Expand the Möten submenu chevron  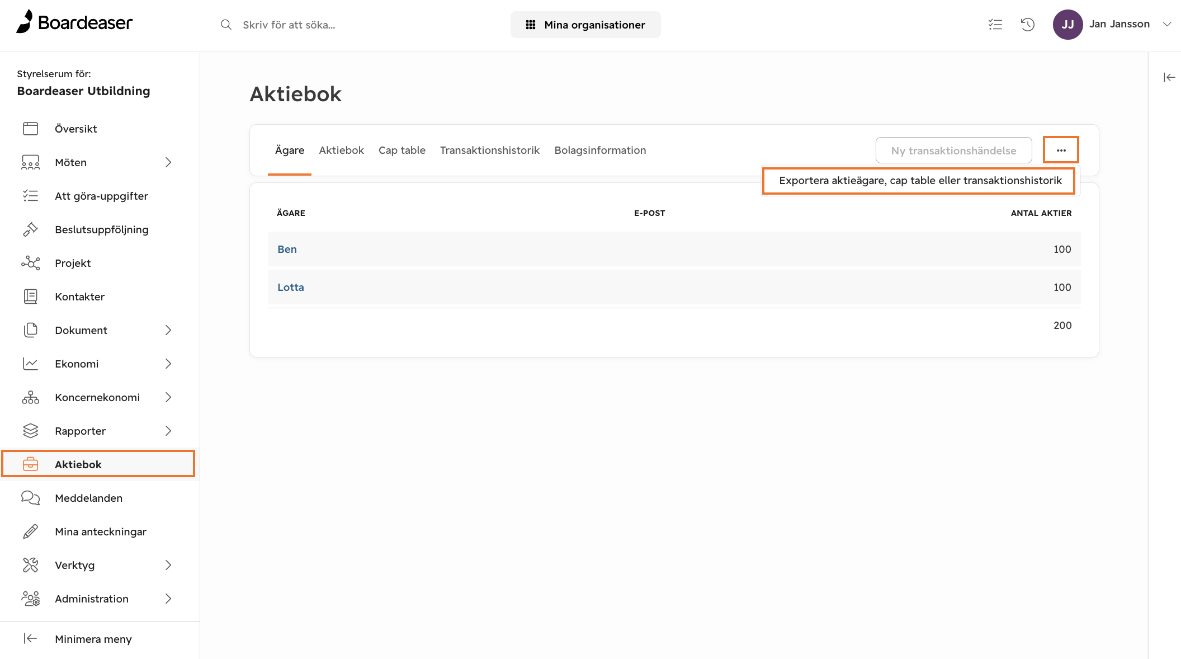[x=168, y=162]
